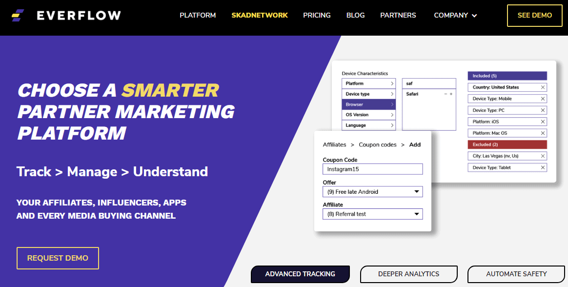Remove Device Type: PC filter
This screenshot has height=287, width=568.
click(543, 110)
